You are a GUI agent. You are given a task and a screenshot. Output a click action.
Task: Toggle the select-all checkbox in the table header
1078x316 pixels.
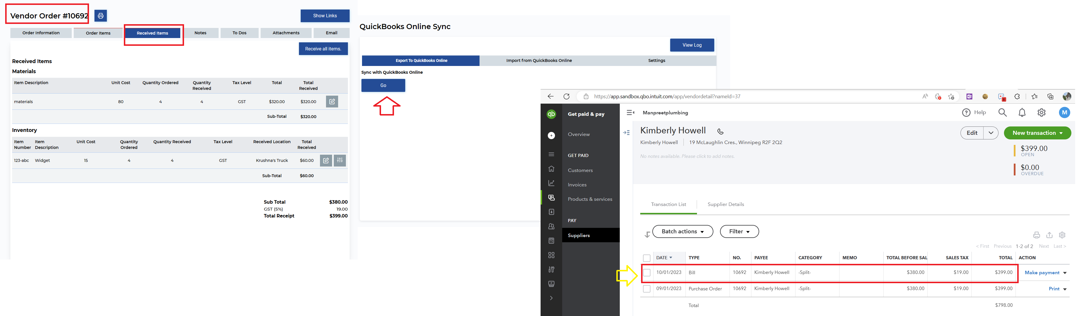pos(647,258)
